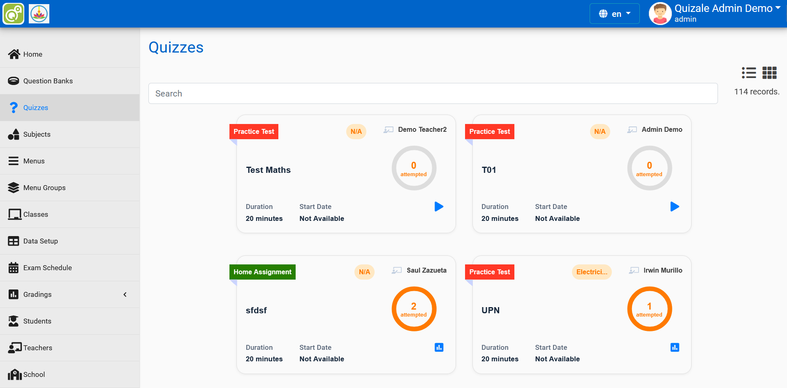Focus the quiz Search field
787x388 pixels.
[433, 94]
